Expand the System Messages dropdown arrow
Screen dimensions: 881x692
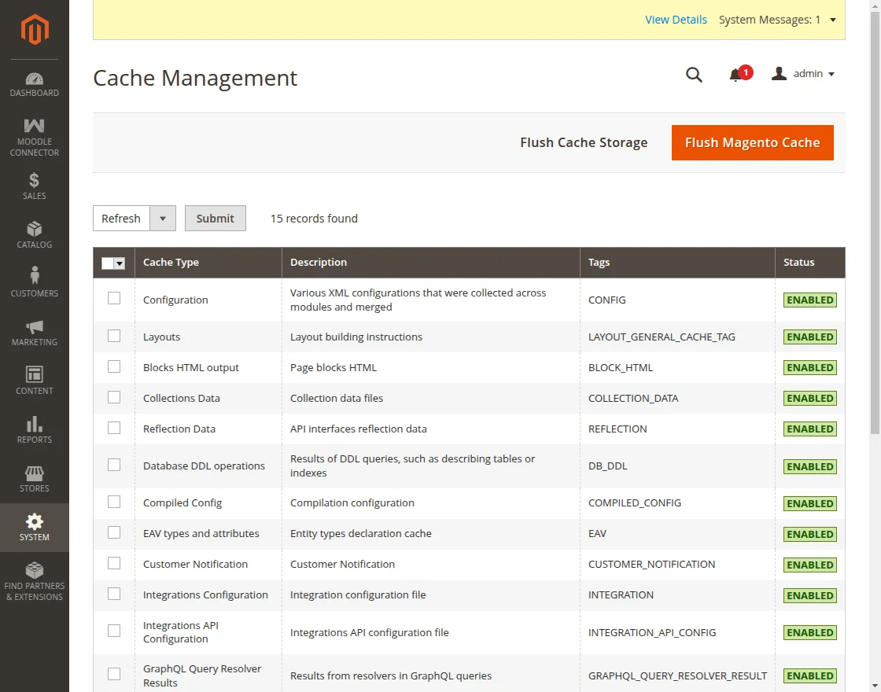(833, 20)
